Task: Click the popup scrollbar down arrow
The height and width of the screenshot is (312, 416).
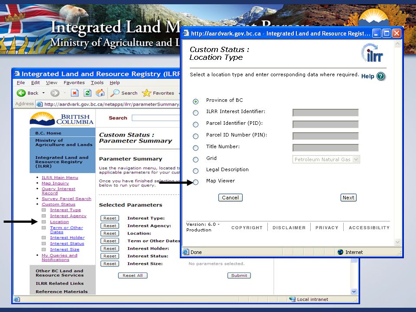Action: pyautogui.click(x=397, y=242)
